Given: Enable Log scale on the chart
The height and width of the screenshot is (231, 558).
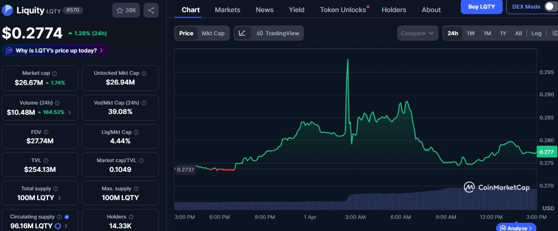Looking at the screenshot, I should point(536,33).
